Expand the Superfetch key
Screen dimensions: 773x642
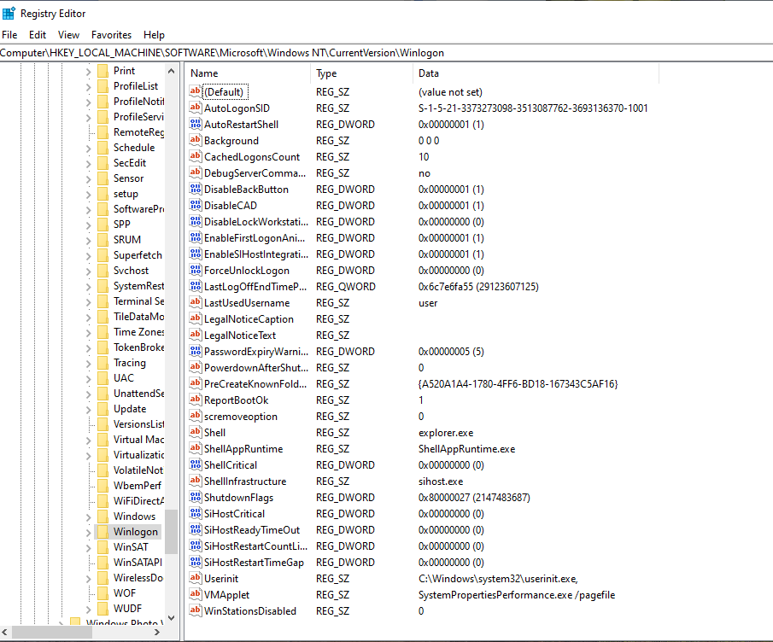click(x=88, y=256)
